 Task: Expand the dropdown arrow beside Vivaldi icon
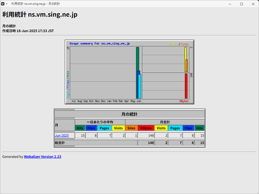7,4
